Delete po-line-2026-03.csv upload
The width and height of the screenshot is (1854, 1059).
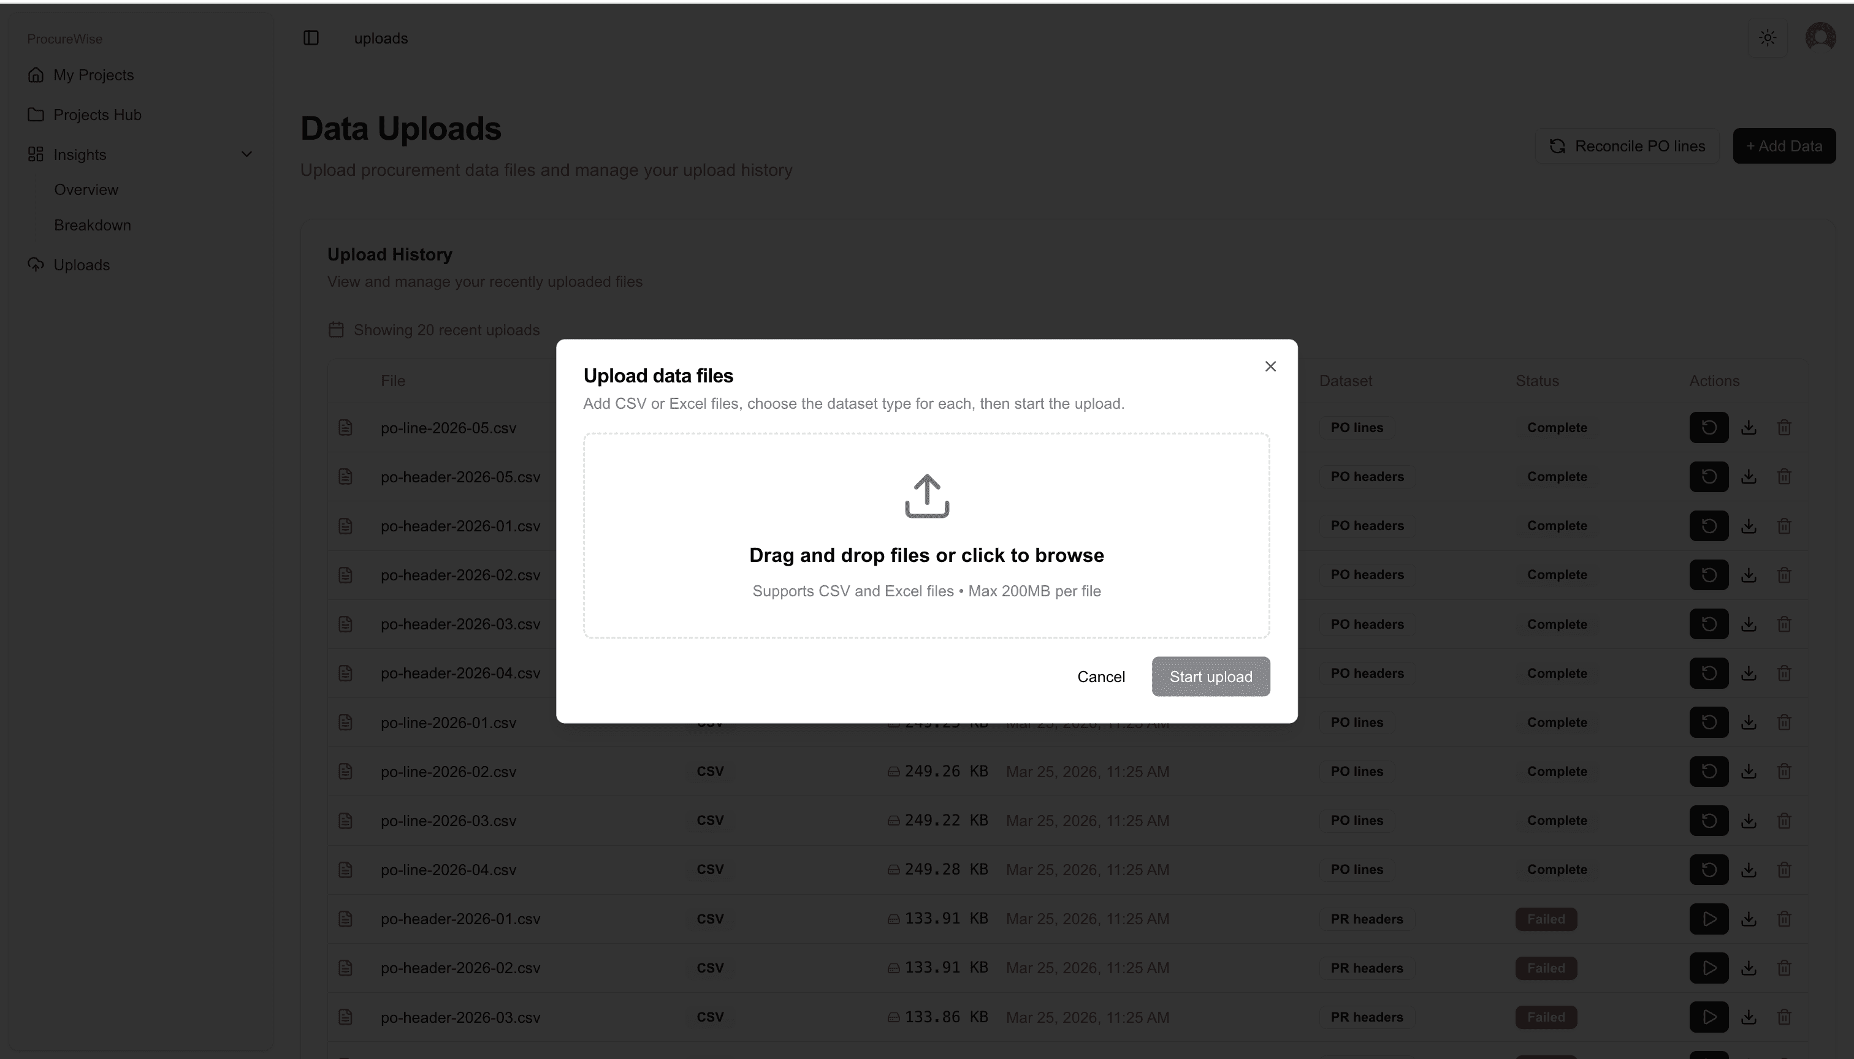(1784, 821)
